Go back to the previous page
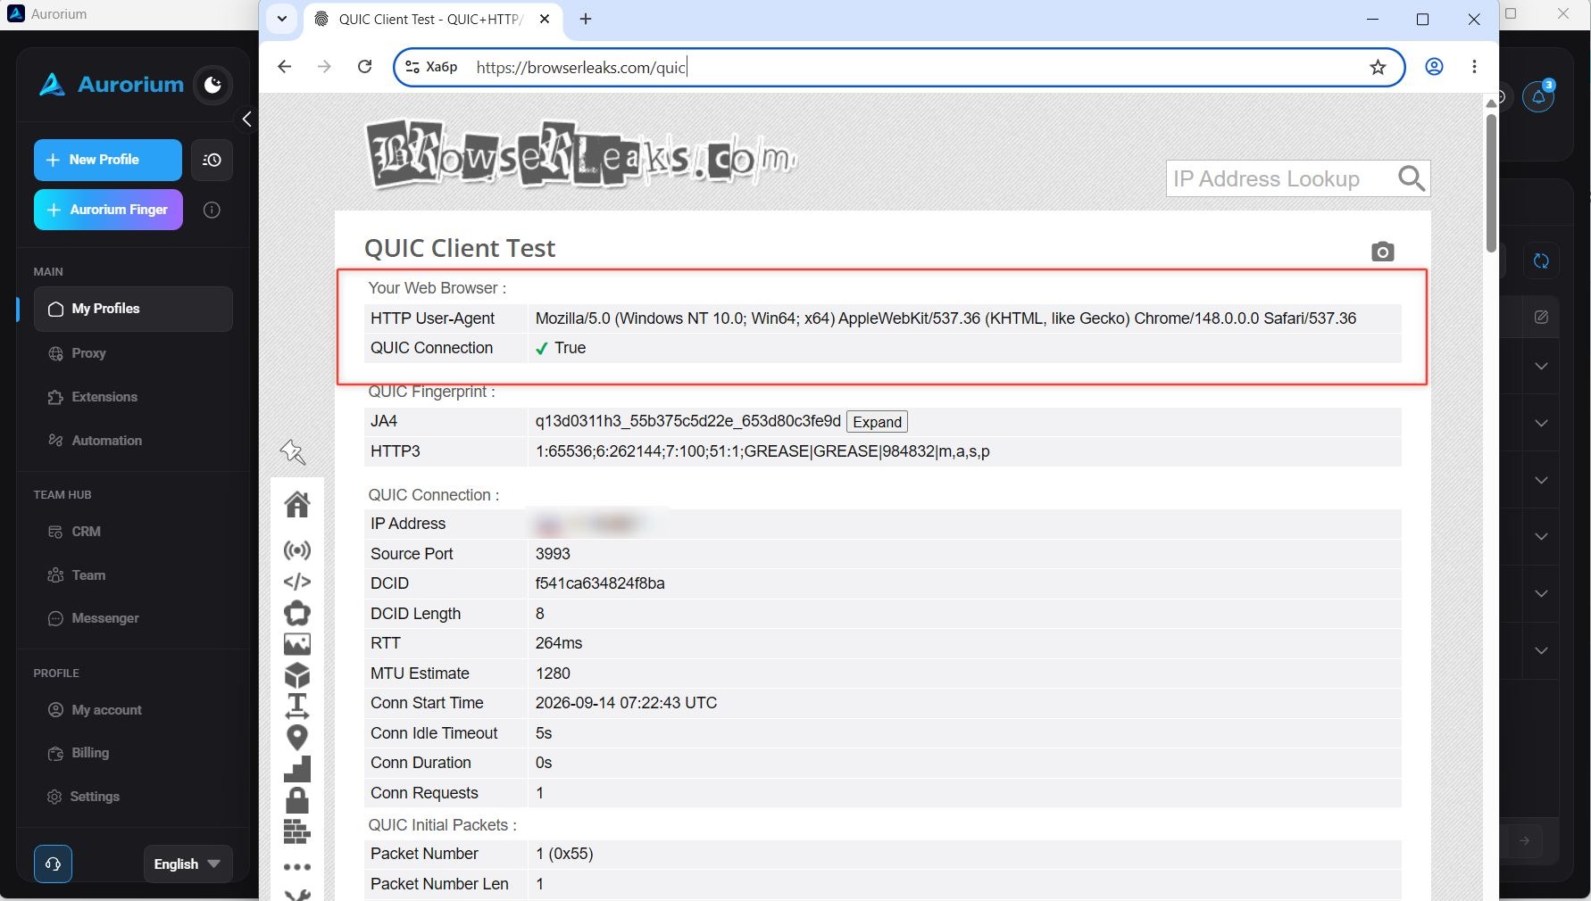This screenshot has width=1591, height=901. tap(285, 67)
